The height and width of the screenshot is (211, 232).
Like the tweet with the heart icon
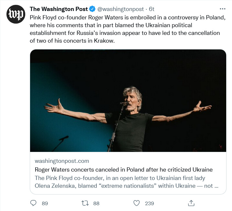137,203
